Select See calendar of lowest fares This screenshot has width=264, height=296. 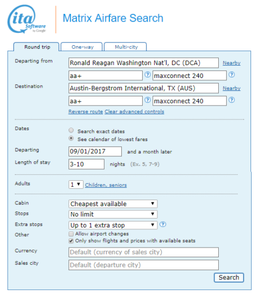[71, 138]
